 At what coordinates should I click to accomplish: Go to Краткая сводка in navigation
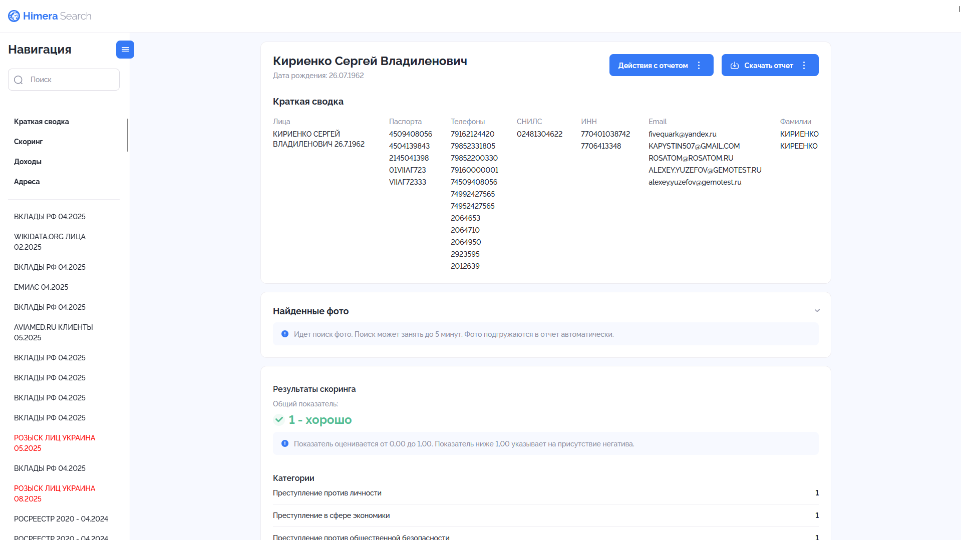42,122
